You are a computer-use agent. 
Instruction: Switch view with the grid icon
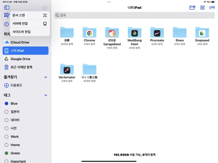[202, 7]
